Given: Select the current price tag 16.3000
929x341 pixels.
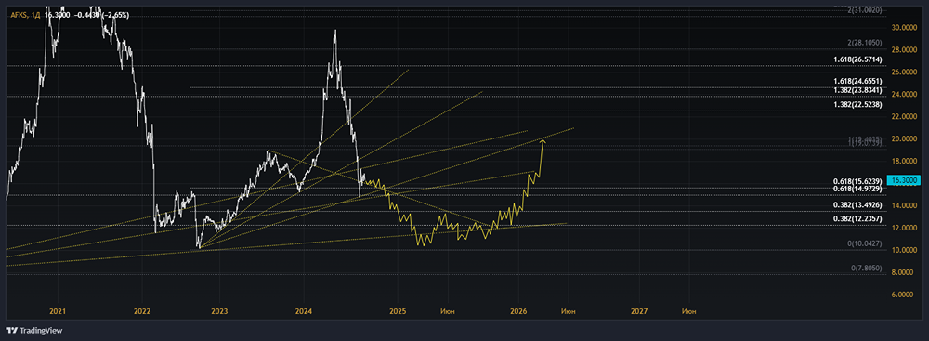Looking at the screenshot, I should click(x=905, y=179).
